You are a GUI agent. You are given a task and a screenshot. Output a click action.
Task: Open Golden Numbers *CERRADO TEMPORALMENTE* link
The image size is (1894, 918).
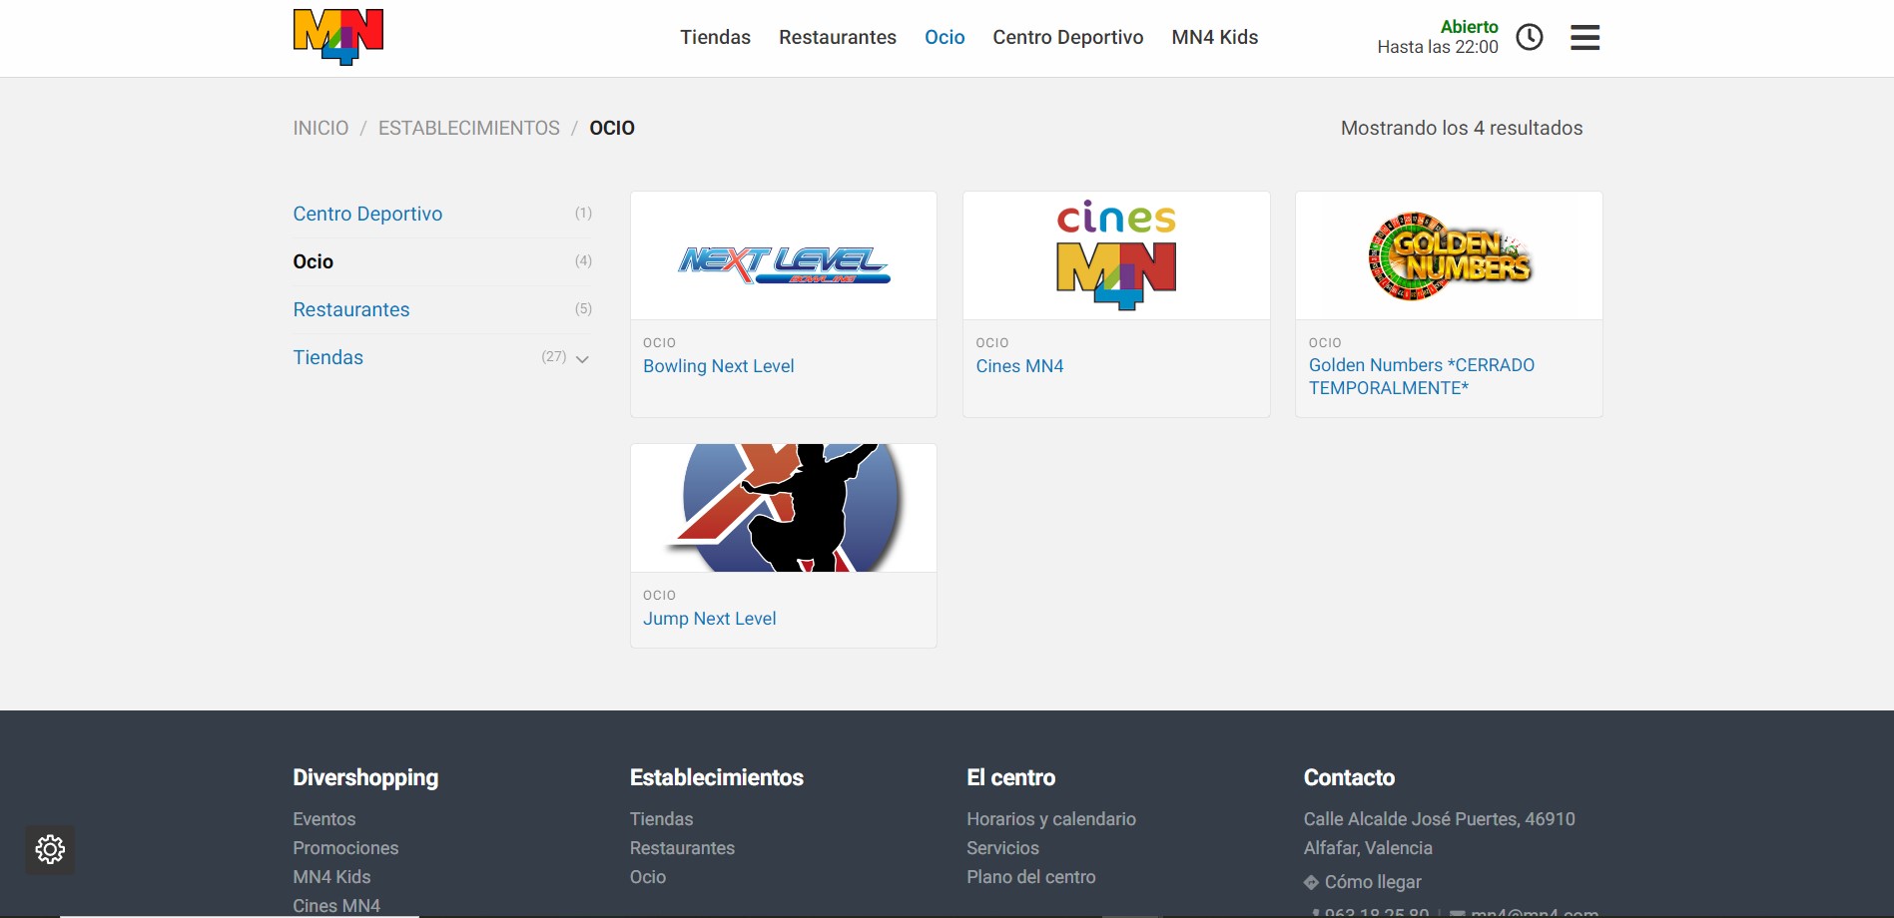click(1422, 376)
